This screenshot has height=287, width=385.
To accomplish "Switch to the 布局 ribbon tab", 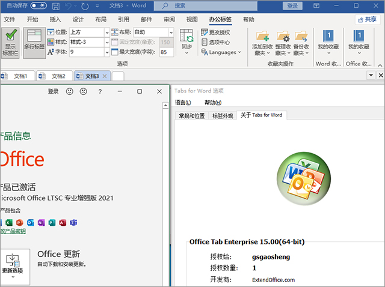I will click(101, 19).
